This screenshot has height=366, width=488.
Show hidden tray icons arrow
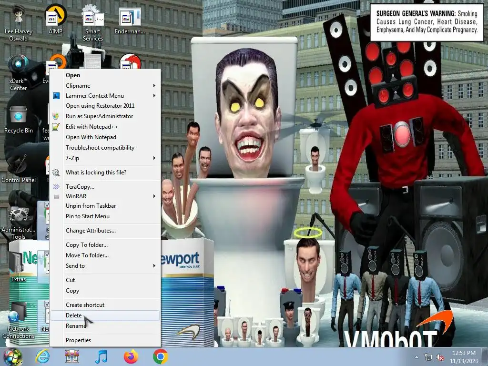click(417, 357)
